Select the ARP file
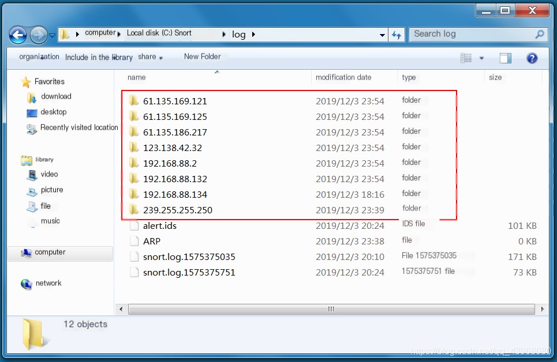This screenshot has height=362, width=557. pos(152,242)
